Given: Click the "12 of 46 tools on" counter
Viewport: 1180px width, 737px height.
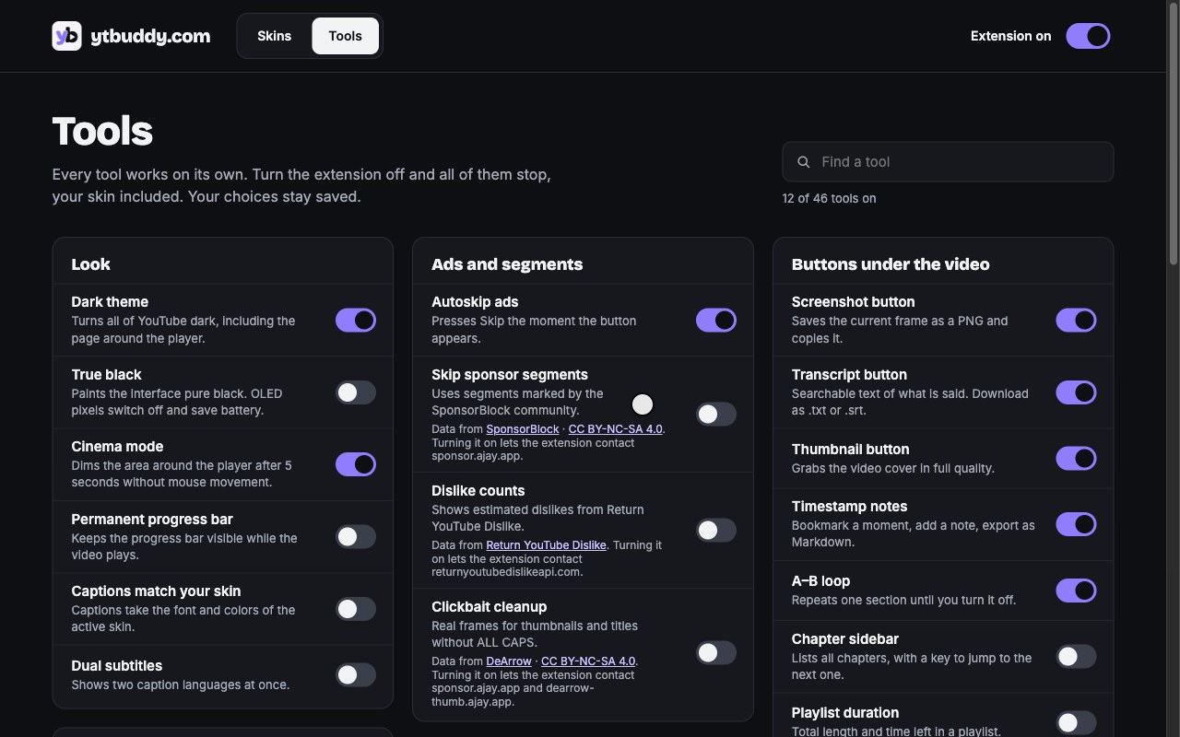Looking at the screenshot, I should pos(829,198).
